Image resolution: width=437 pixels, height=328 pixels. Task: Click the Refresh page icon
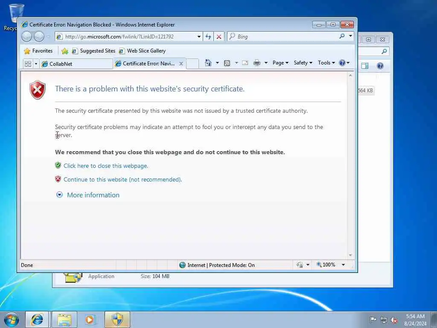point(208,37)
